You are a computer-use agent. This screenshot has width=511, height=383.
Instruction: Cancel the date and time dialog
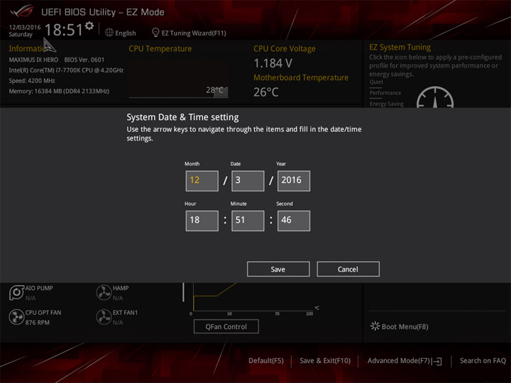pyautogui.click(x=348, y=269)
